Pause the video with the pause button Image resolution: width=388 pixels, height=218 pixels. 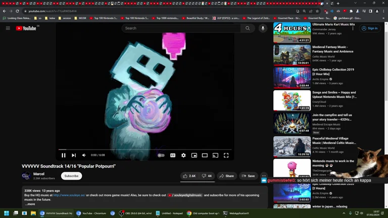point(64,155)
